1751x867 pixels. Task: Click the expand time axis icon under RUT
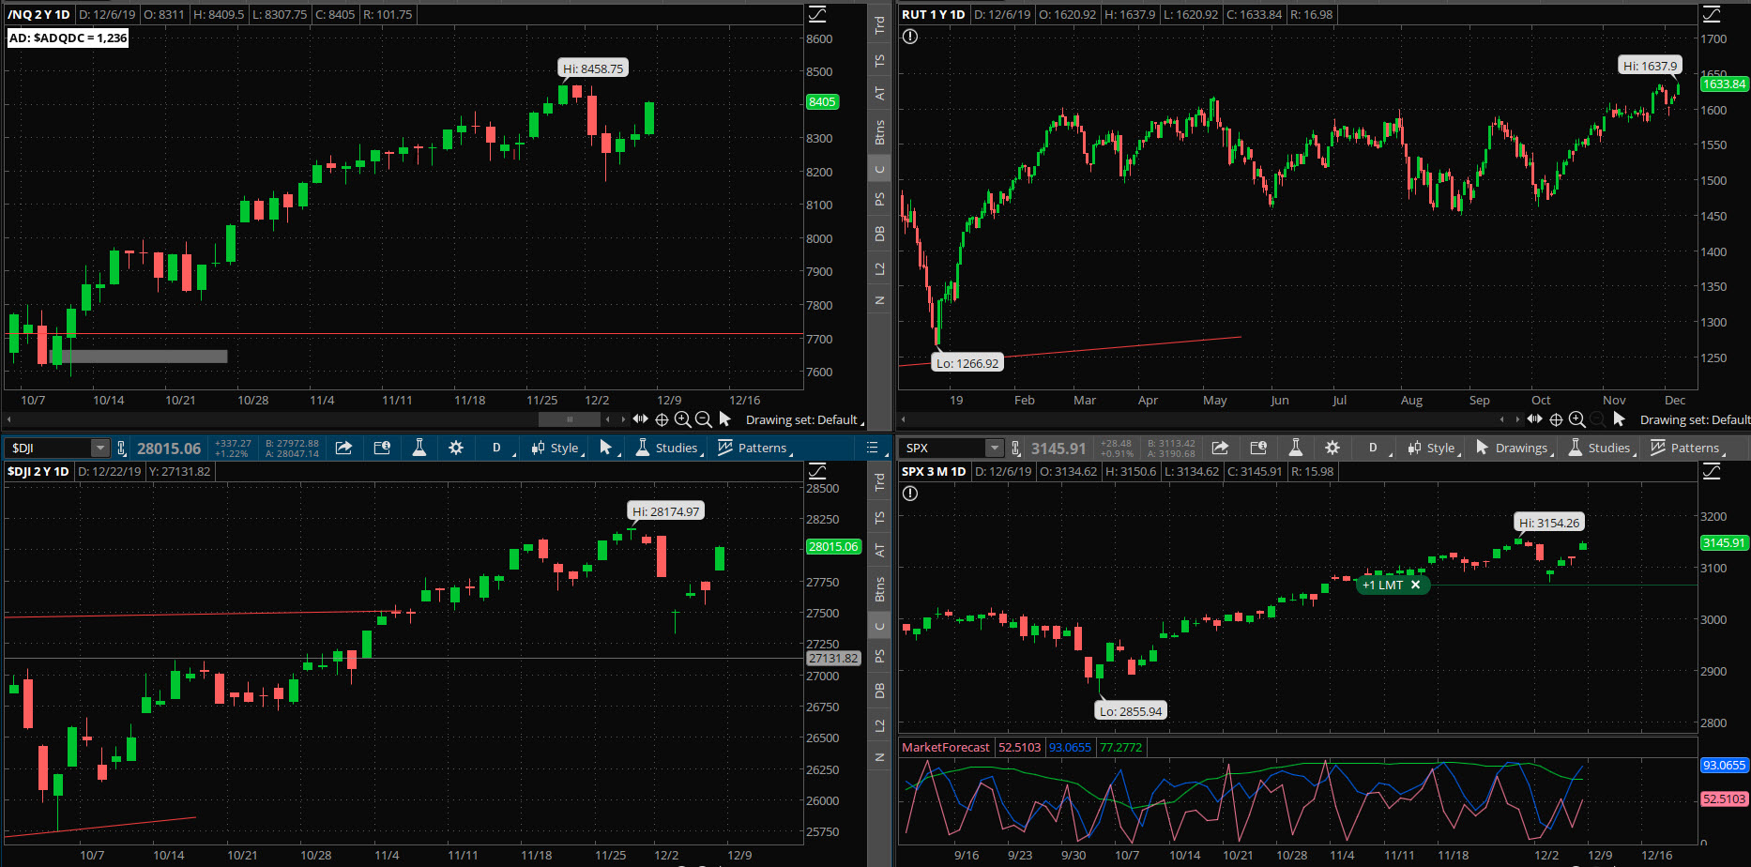click(x=1534, y=418)
